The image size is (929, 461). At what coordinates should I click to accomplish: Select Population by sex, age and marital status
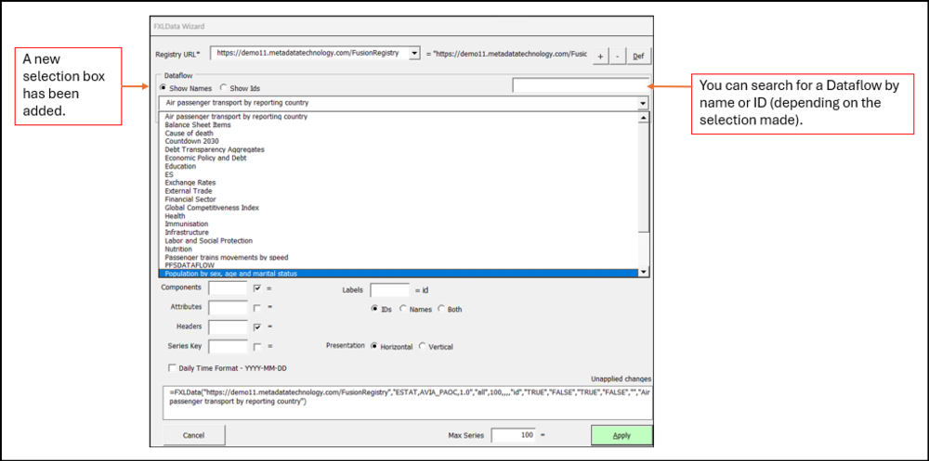(x=231, y=273)
